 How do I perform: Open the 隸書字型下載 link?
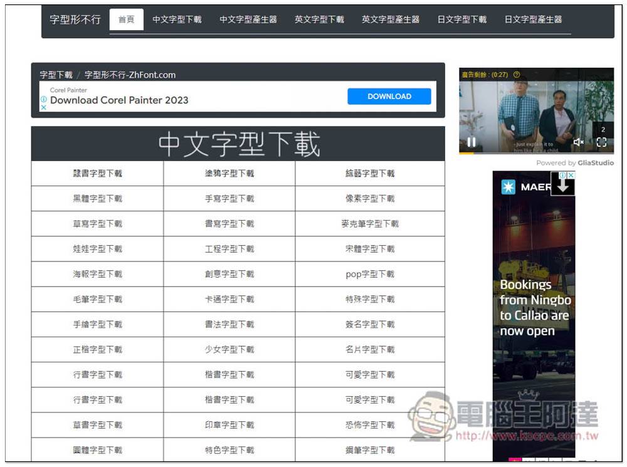pyautogui.click(x=97, y=174)
